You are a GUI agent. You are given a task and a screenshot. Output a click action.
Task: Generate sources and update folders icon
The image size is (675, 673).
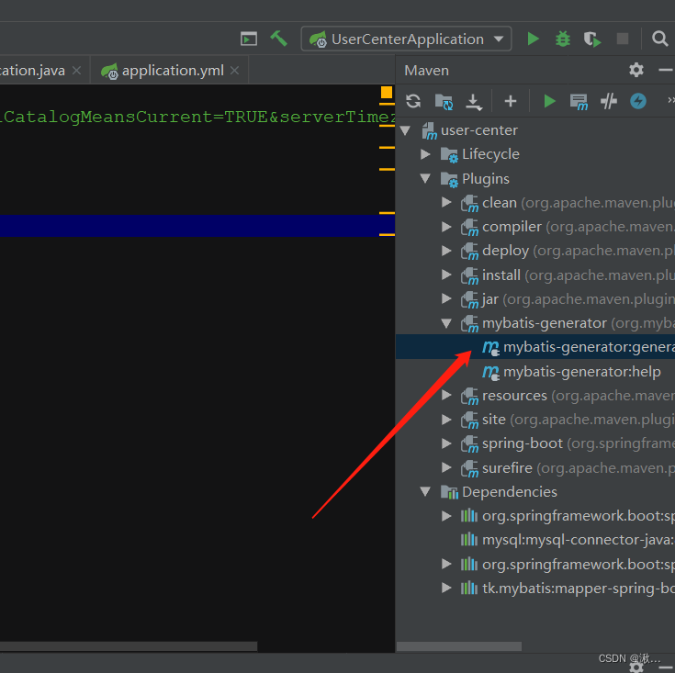pos(444,102)
